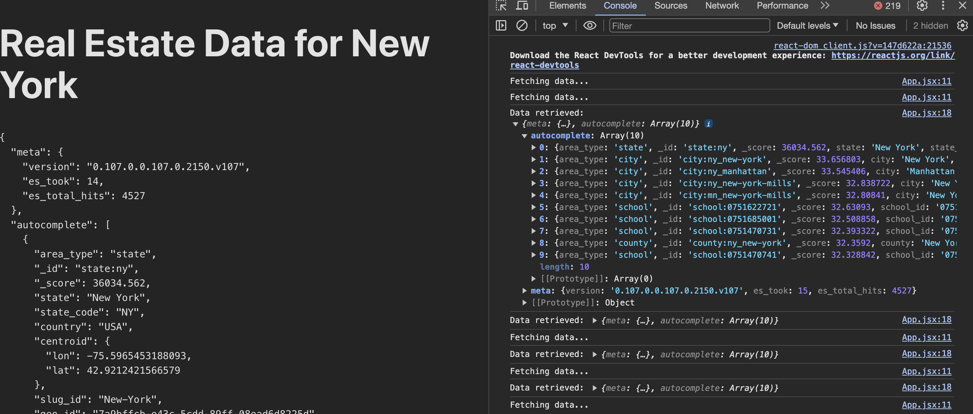Click the page heading 'Real Estate Data for New York'

215,64
